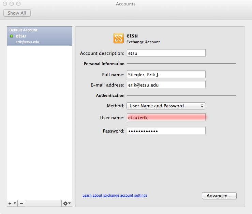Click the plus add account button
Screen dimensions: 252x214
coord(12,203)
